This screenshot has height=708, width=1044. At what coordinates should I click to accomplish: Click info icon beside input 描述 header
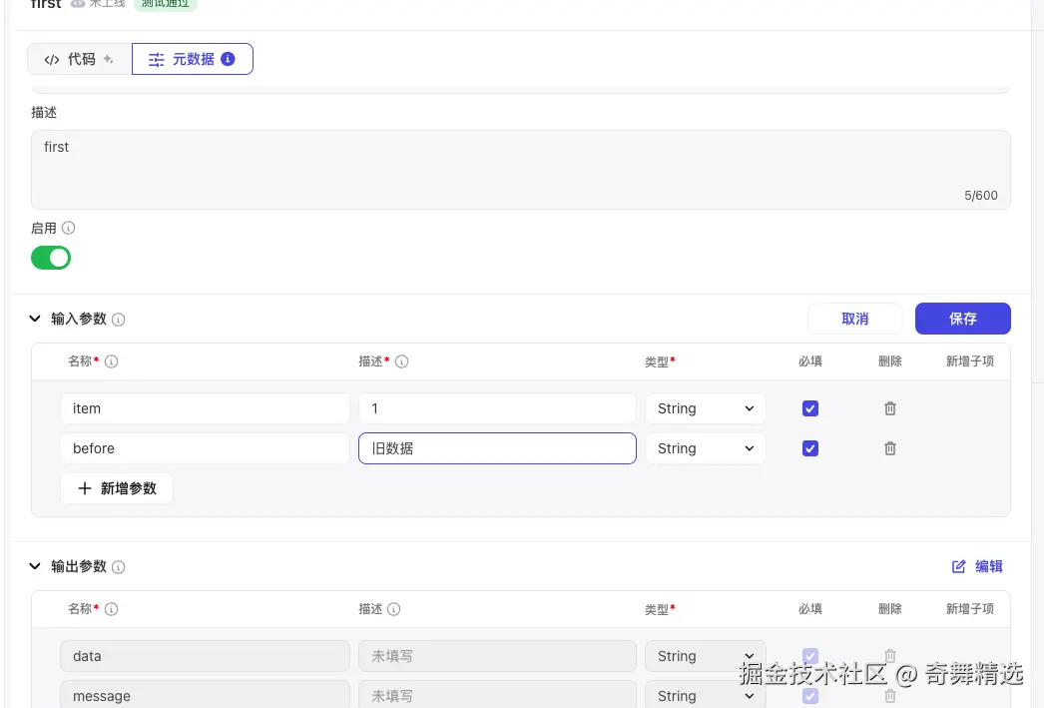(401, 361)
